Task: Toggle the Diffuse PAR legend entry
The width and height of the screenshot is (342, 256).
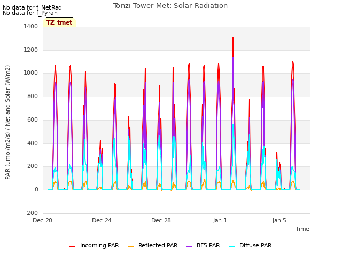Action: point(250,245)
